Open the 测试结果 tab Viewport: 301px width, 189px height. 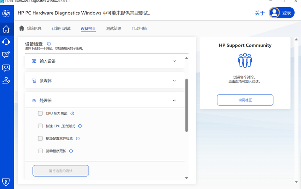pos(114,29)
